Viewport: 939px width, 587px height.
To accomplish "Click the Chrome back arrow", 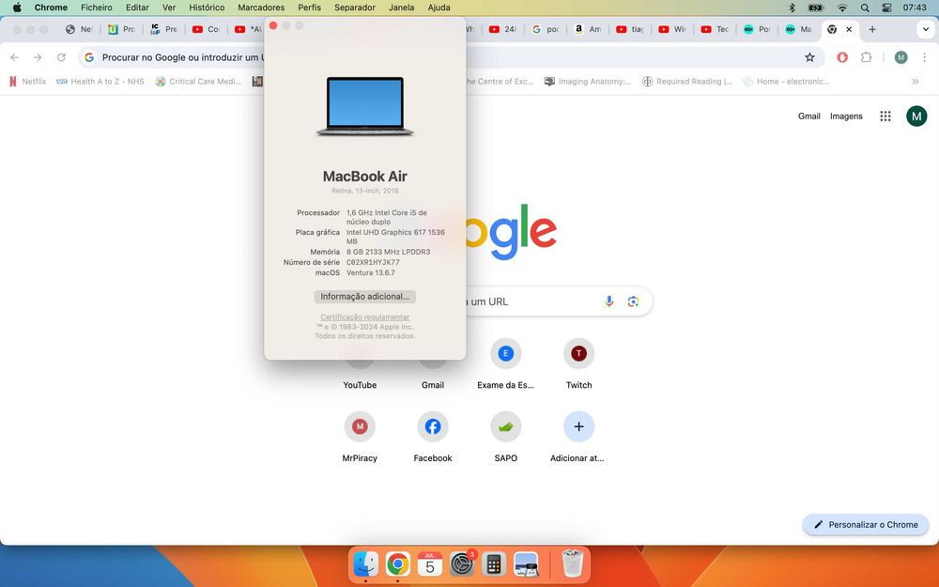I will [x=14, y=57].
